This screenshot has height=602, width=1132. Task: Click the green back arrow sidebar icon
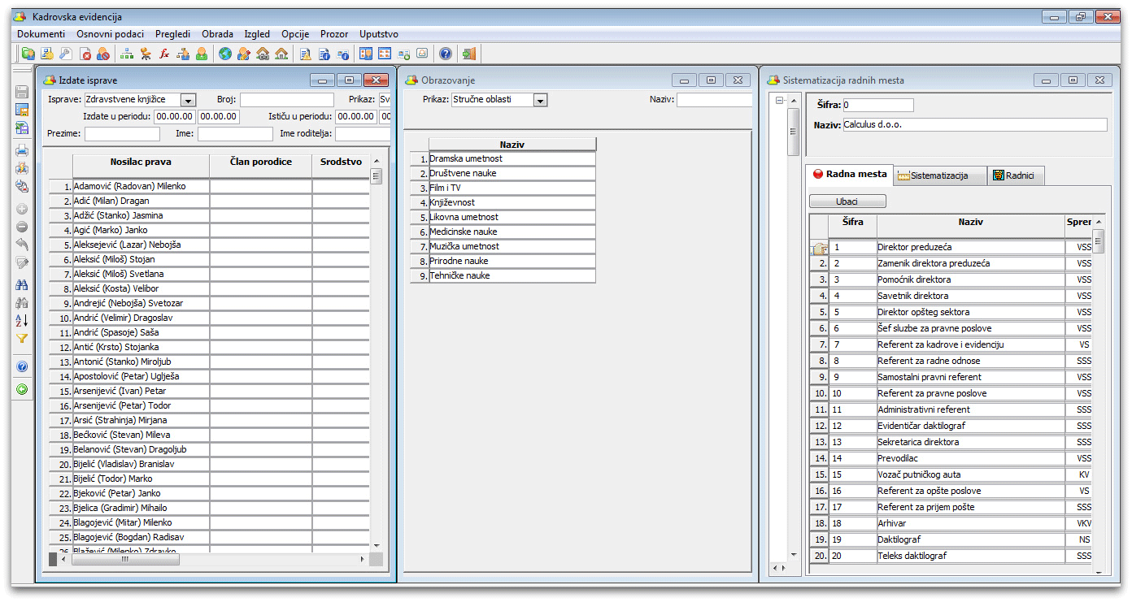pyautogui.click(x=22, y=389)
